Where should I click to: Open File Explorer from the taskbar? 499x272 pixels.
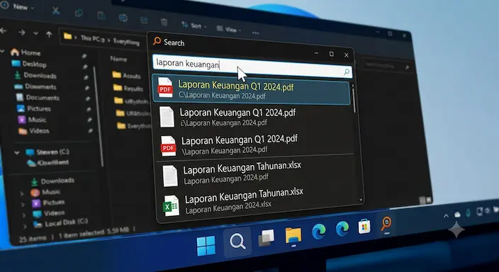[x=293, y=236]
